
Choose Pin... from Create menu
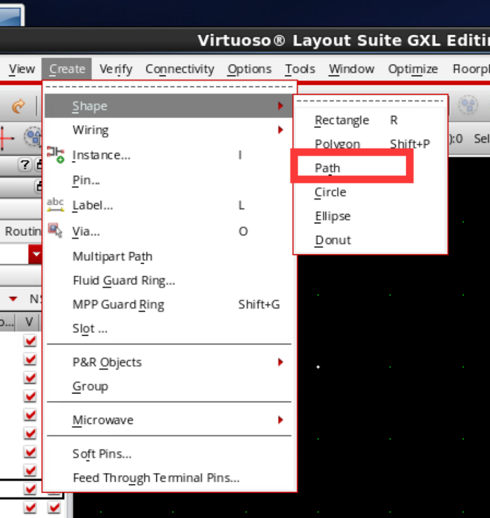tap(169, 180)
